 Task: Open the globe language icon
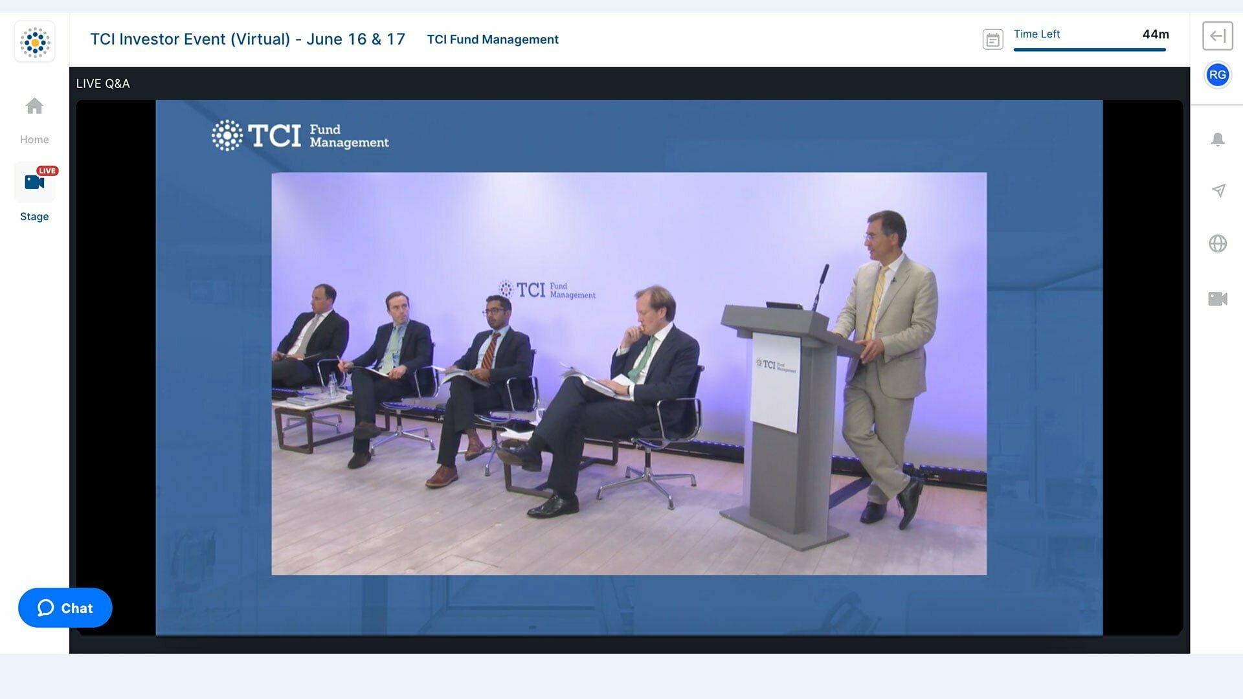click(1218, 243)
